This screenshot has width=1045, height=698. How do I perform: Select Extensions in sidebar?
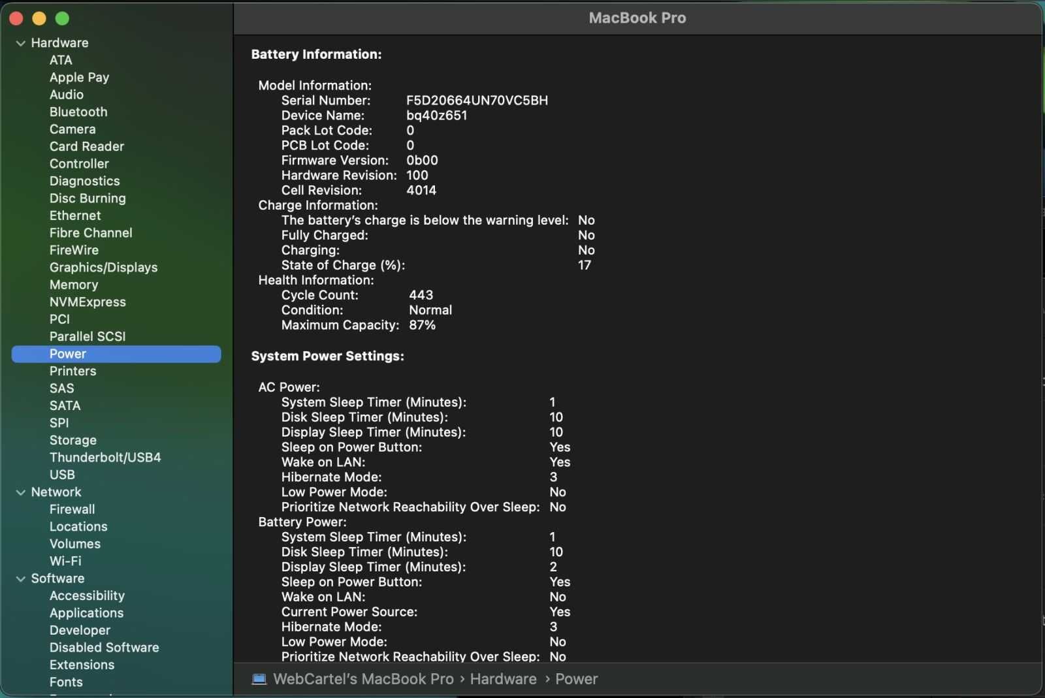[x=82, y=665]
